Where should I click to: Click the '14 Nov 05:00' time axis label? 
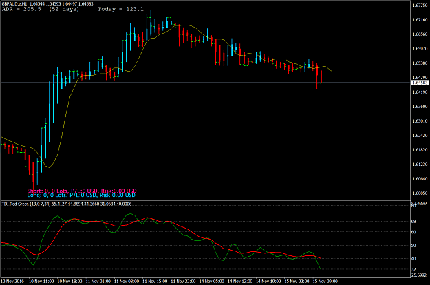[212, 282]
